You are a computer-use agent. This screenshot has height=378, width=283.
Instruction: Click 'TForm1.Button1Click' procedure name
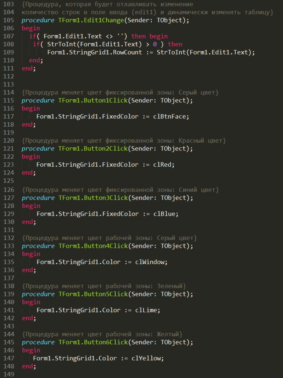point(93,100)
